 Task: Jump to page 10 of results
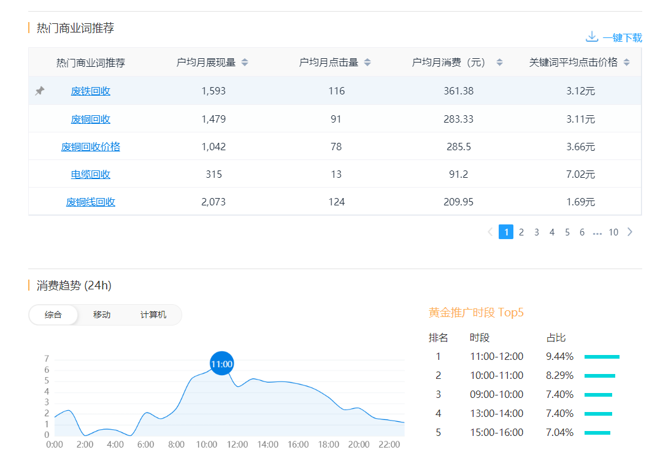pyautogui.click(x=613, y=232)
